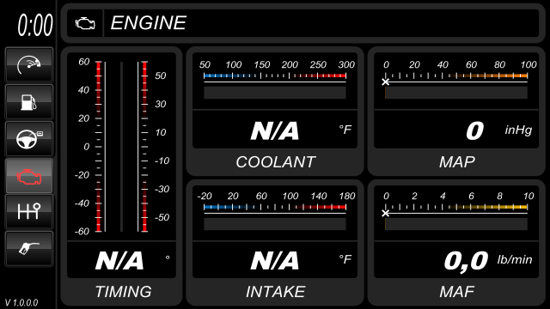Open the fuel pump page
Image resolution: width=550 pixels, height=309 pixels.
coord(29,101)
